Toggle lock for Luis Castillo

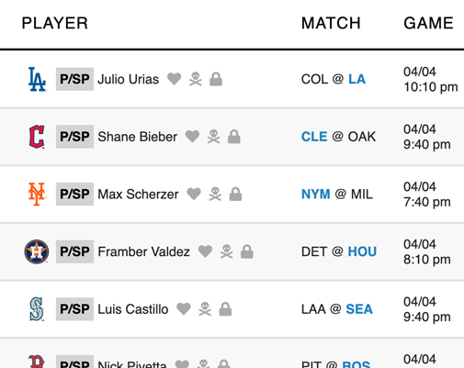(225, 309)
